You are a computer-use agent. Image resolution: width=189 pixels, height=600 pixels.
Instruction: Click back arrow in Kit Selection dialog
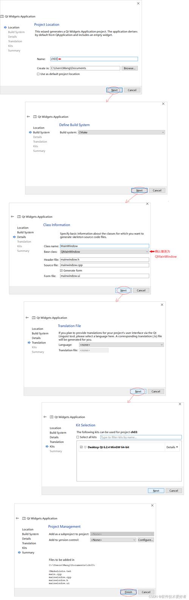45,417
